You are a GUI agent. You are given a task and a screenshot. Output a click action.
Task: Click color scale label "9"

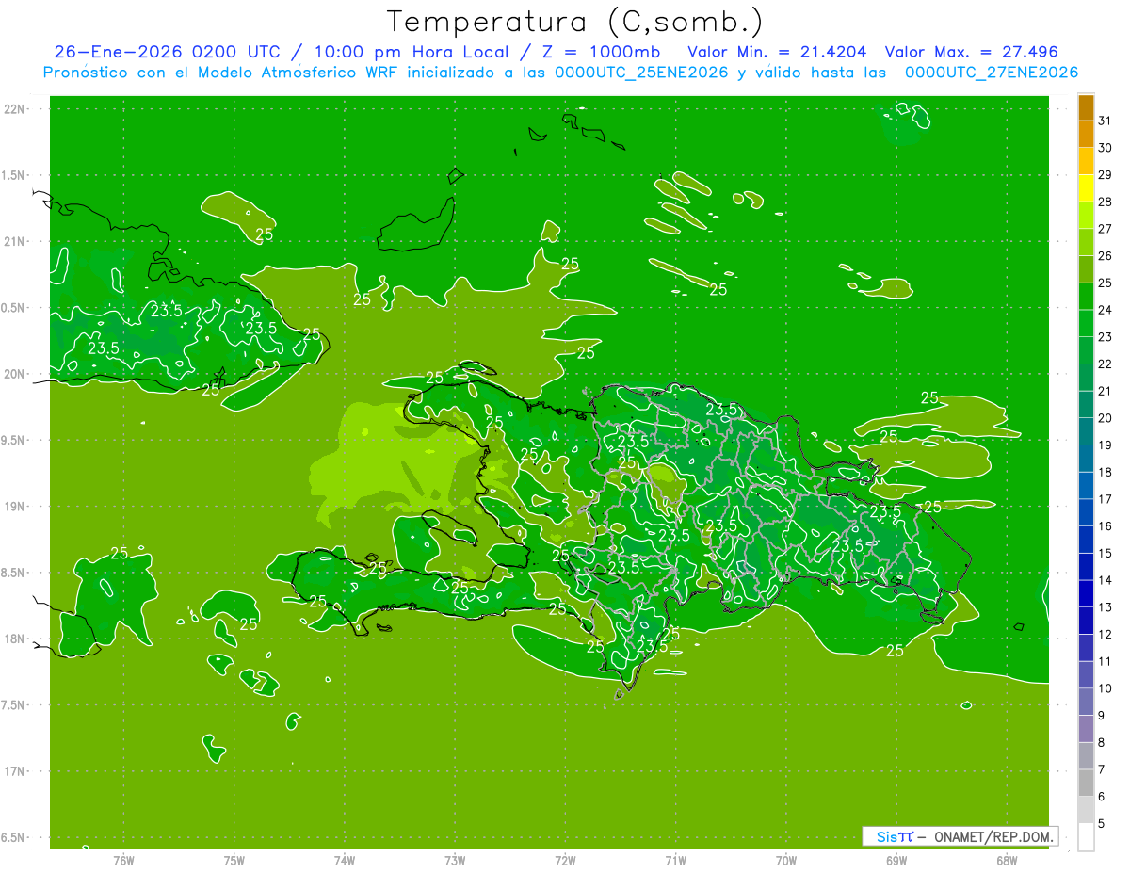click(1101, 716)
